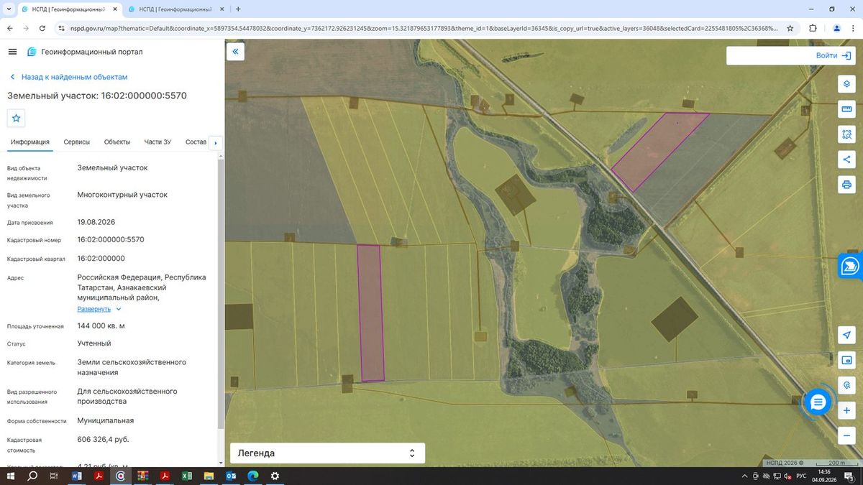Viewport: 863px width, 485px height.
Task: Open taskbar Search
Action: click(x=32, y=476)
